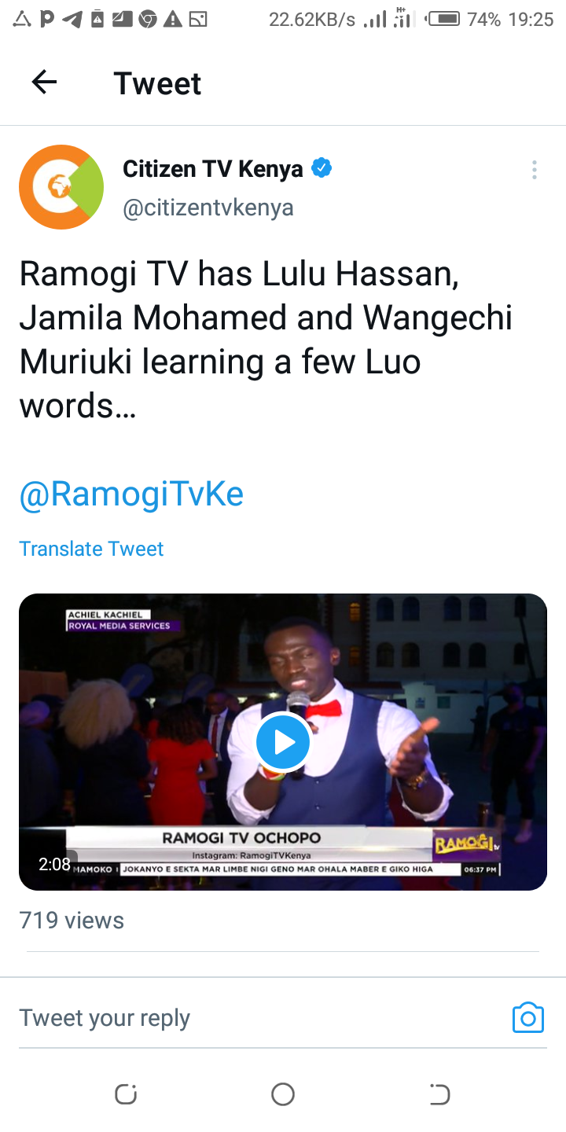This screenshot has width=566, height=1132.
Task: Play the Ramogi TV video
Action: (283, 742)
